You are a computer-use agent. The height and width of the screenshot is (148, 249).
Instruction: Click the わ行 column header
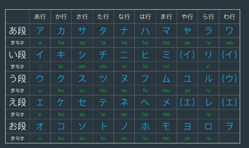229,17
